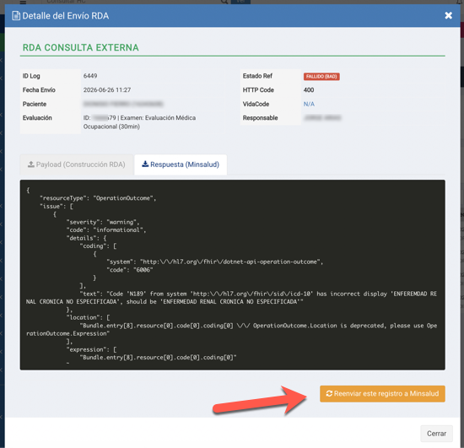Select the ID Log value 6449
Viewport: 464px width, 448px height.
90,76
